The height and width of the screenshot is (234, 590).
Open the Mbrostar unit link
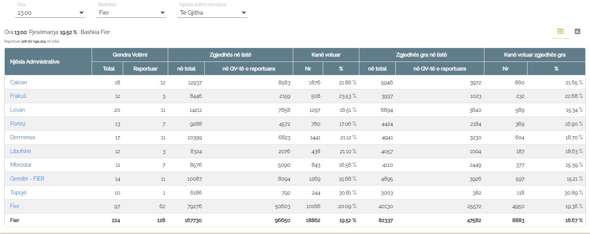pos(21,165)
